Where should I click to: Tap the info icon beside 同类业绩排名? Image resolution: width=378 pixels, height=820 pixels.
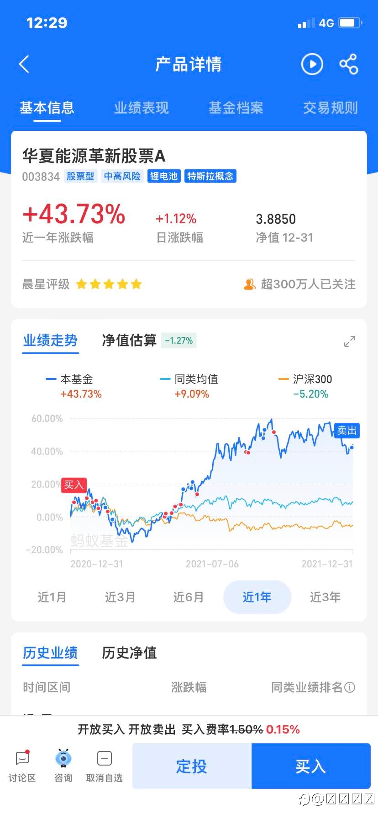[350, 687]
